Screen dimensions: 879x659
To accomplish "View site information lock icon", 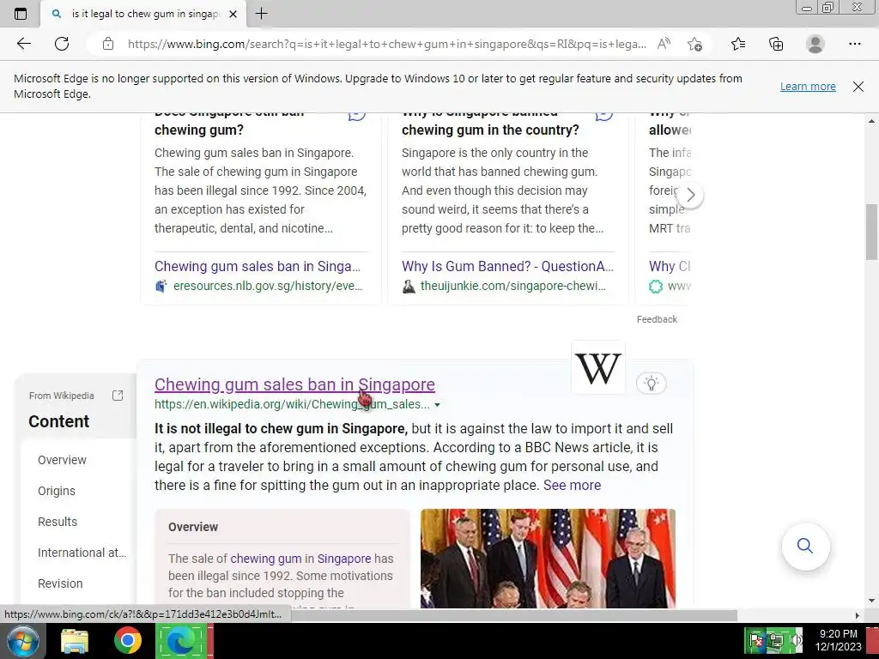I will (x=108, y=44).
